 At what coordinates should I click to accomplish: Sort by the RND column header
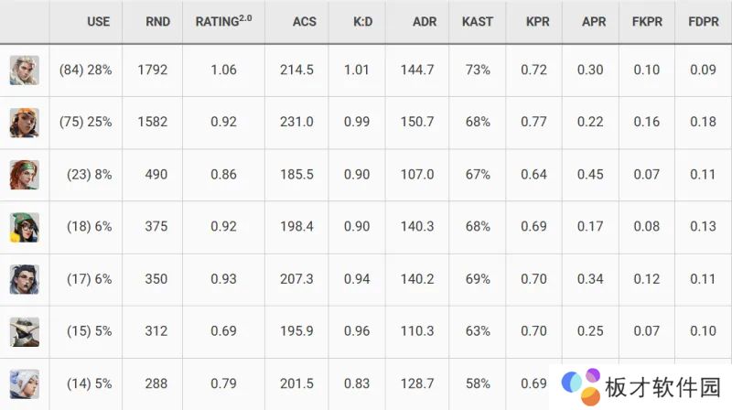[158, 21]
